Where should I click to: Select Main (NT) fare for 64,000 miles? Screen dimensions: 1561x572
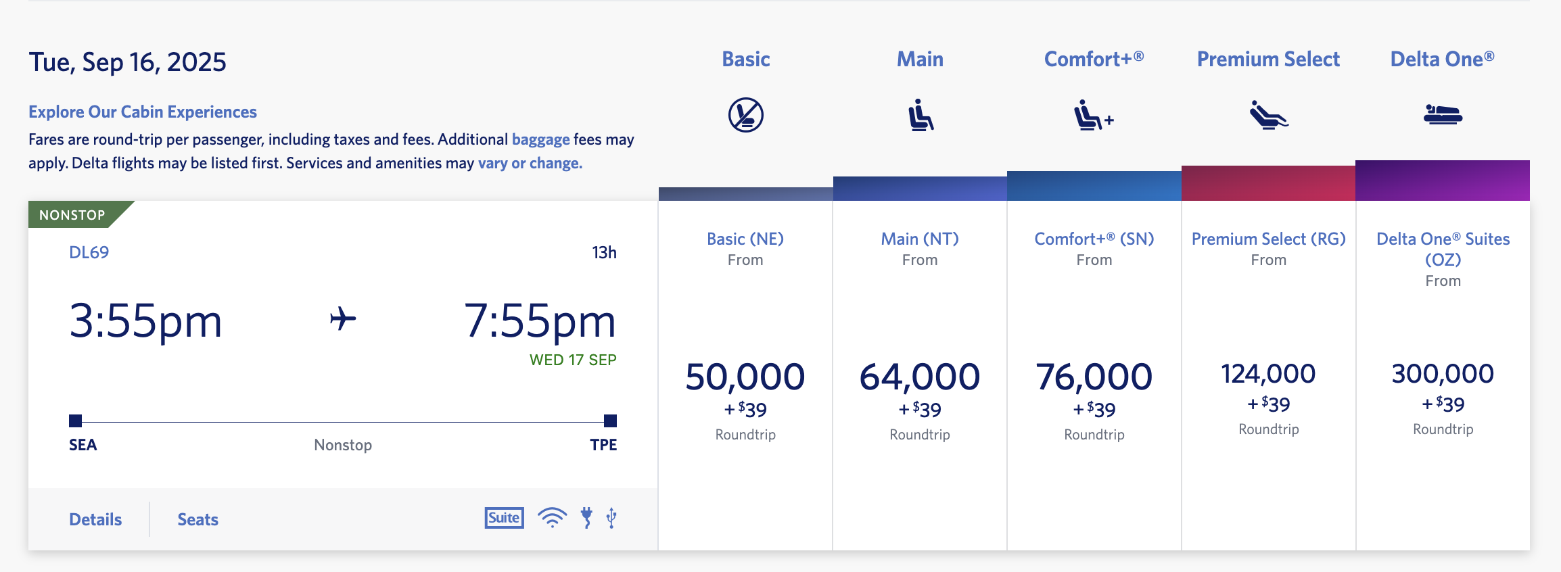[x=920, y=376]
